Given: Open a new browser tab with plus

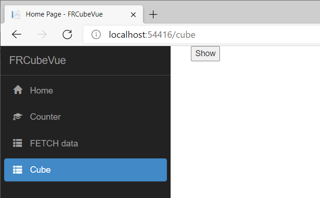Looking at the screenshot, I should click(x=153, y=14).
